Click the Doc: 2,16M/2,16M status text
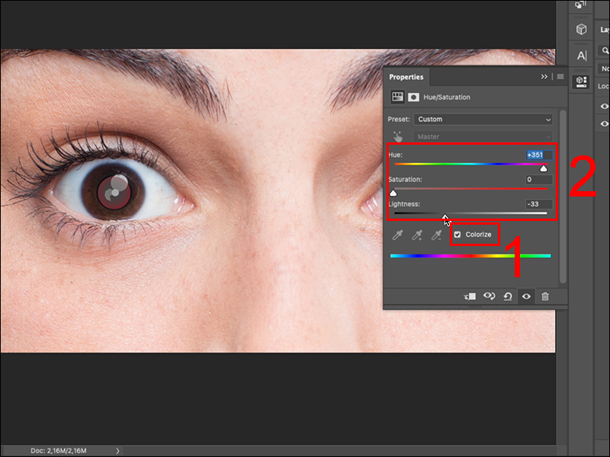Viewport: 610px width, 457px height. click(x=59, y=451)
